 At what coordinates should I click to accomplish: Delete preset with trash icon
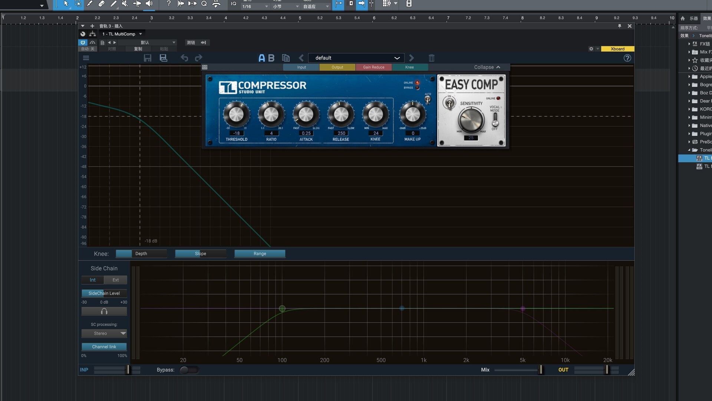(x=432, y=58)
